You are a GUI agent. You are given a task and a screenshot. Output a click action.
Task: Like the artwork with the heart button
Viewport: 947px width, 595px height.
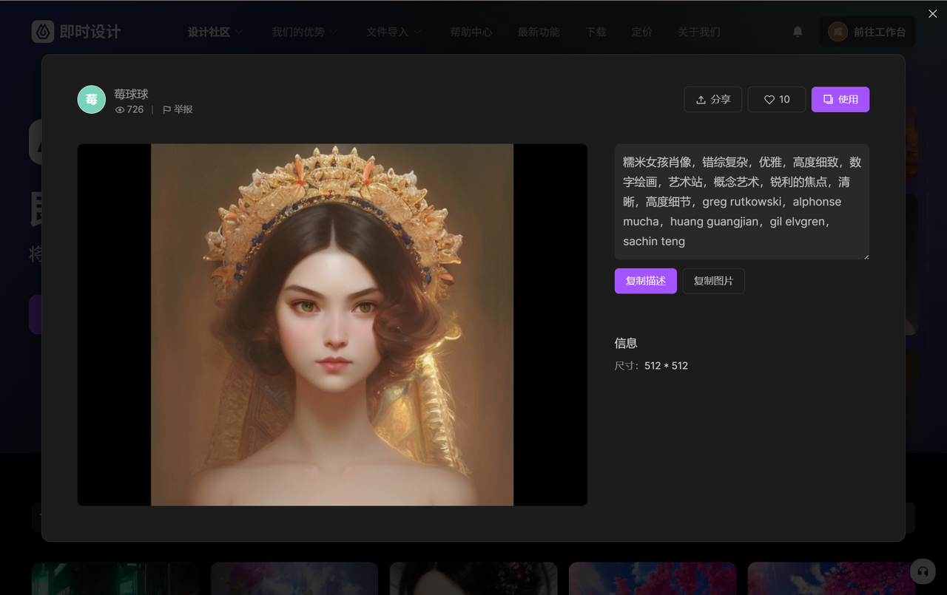coord(777,99)
